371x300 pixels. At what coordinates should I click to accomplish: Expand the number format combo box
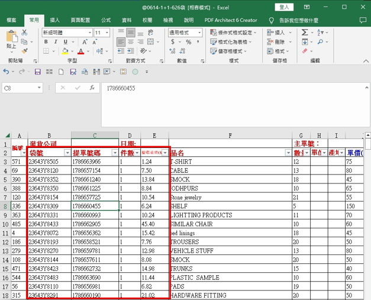tap(199, 33)
